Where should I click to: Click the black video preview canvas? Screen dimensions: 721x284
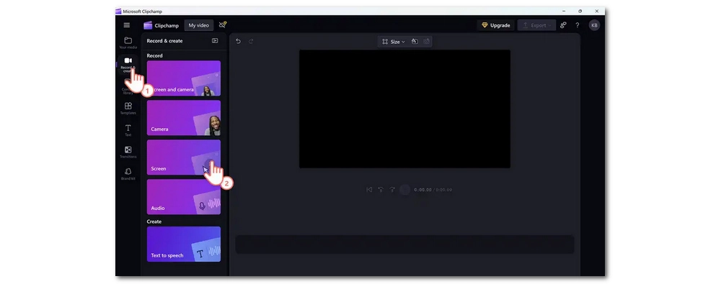[x=404, y=109]
